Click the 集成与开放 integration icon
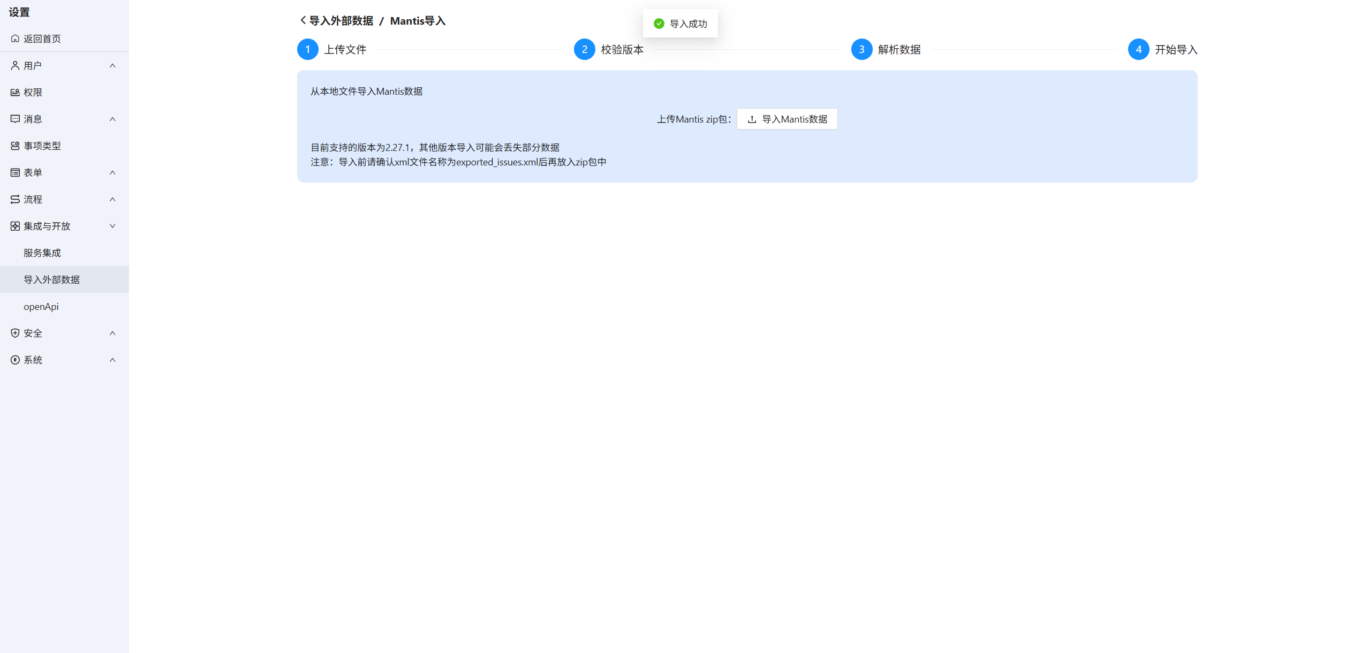The width and height of the screenshot is (1361, 653). pyautogui.click(x=15, y=226)
